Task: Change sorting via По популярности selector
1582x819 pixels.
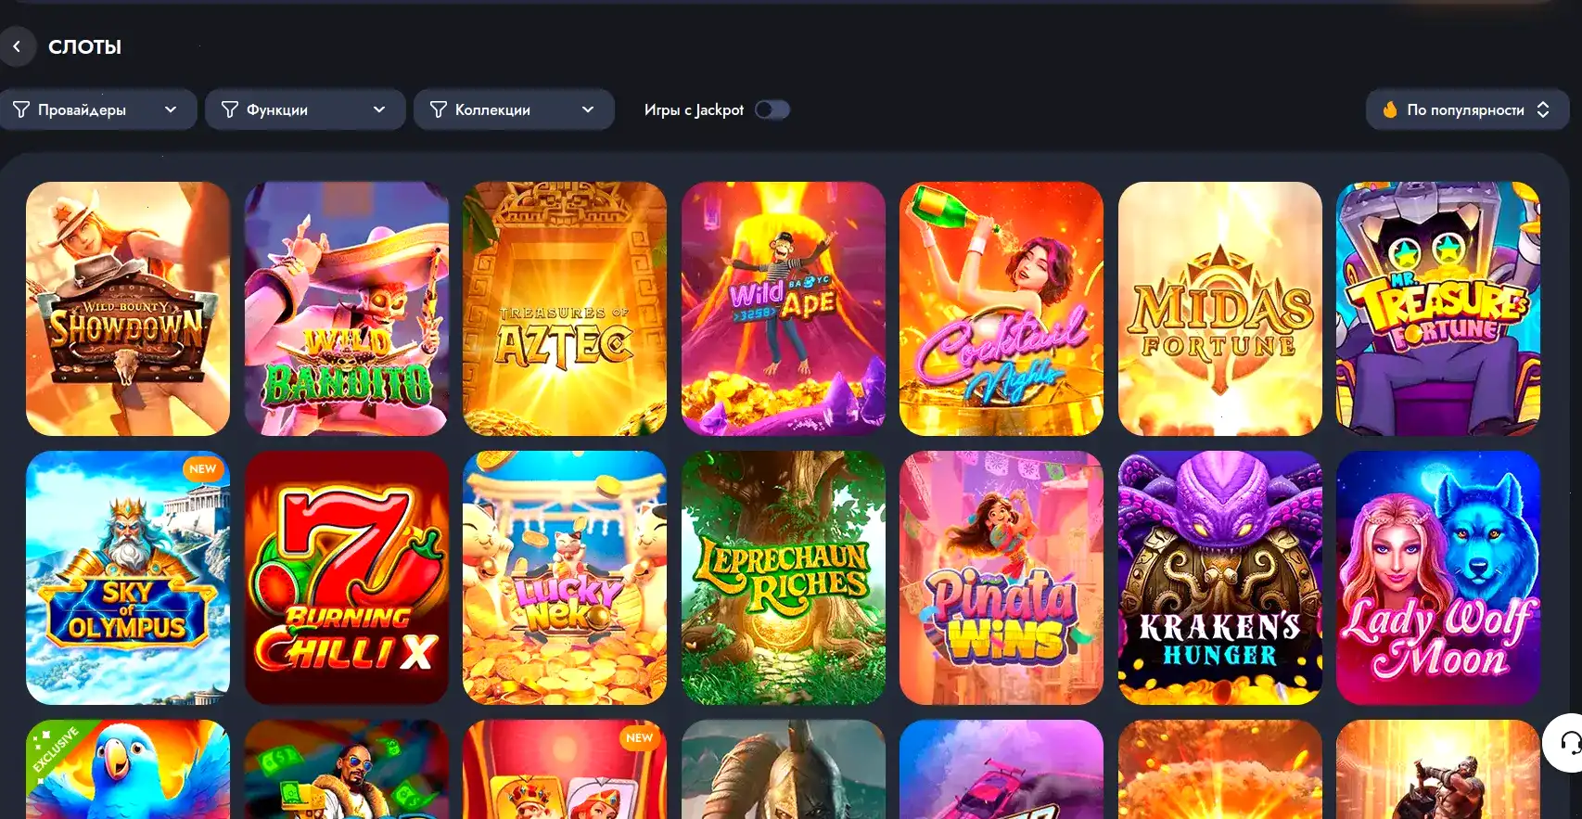Action: click(1467, 109)
